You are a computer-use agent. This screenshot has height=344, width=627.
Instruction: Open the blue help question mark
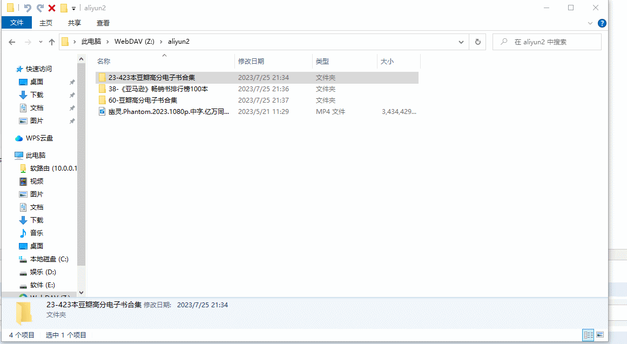[x=602, y=23]
